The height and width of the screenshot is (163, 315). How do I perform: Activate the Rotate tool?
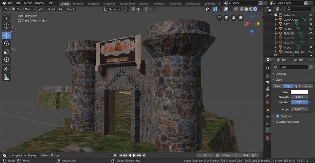[6, 43]
